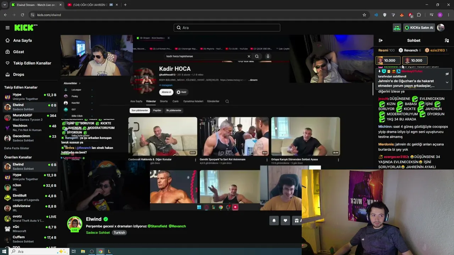Close the Elwind Stream tab
The width and height of the screenshot is (454, 255).
(60, 5)
